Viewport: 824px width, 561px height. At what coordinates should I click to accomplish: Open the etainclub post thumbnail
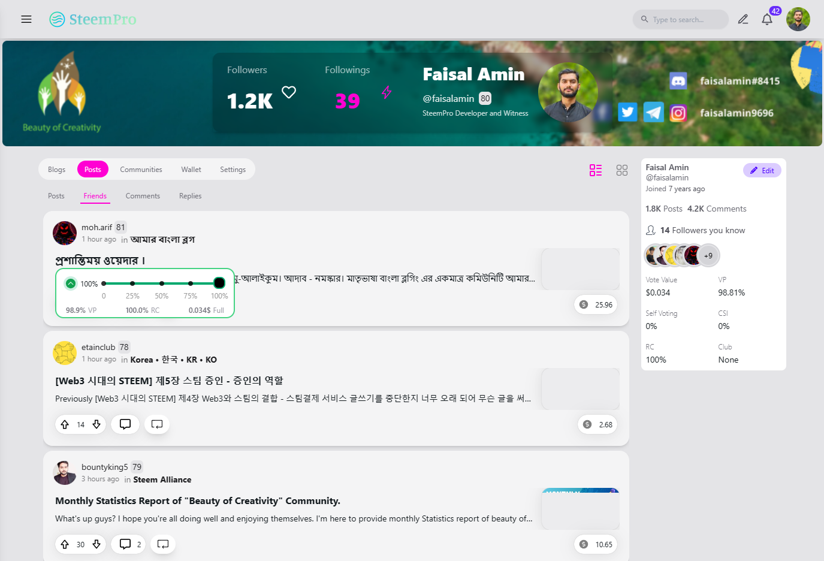[x=580, y=389]
